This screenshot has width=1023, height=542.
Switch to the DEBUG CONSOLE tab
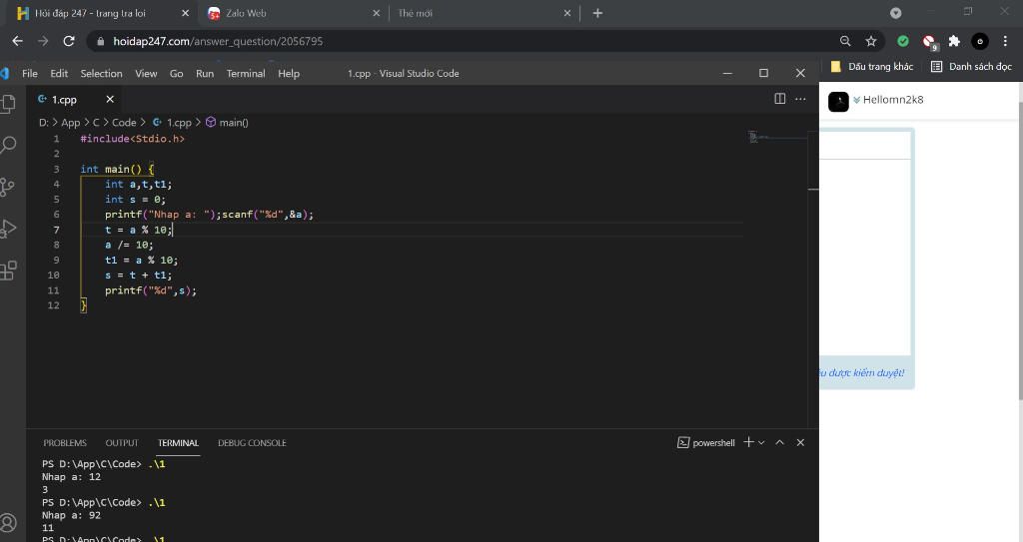tap(252, 443)
